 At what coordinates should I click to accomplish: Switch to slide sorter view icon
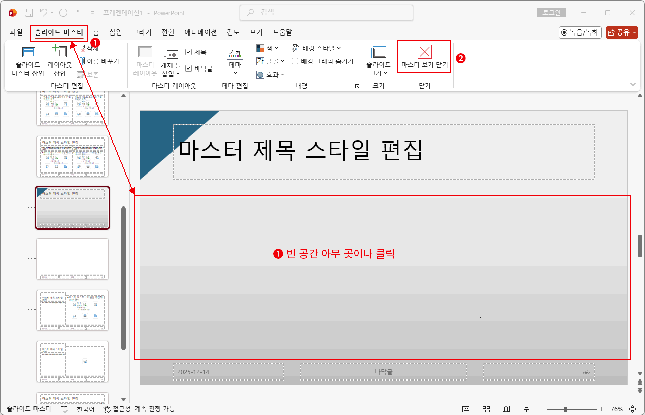(x=486, y=409)
